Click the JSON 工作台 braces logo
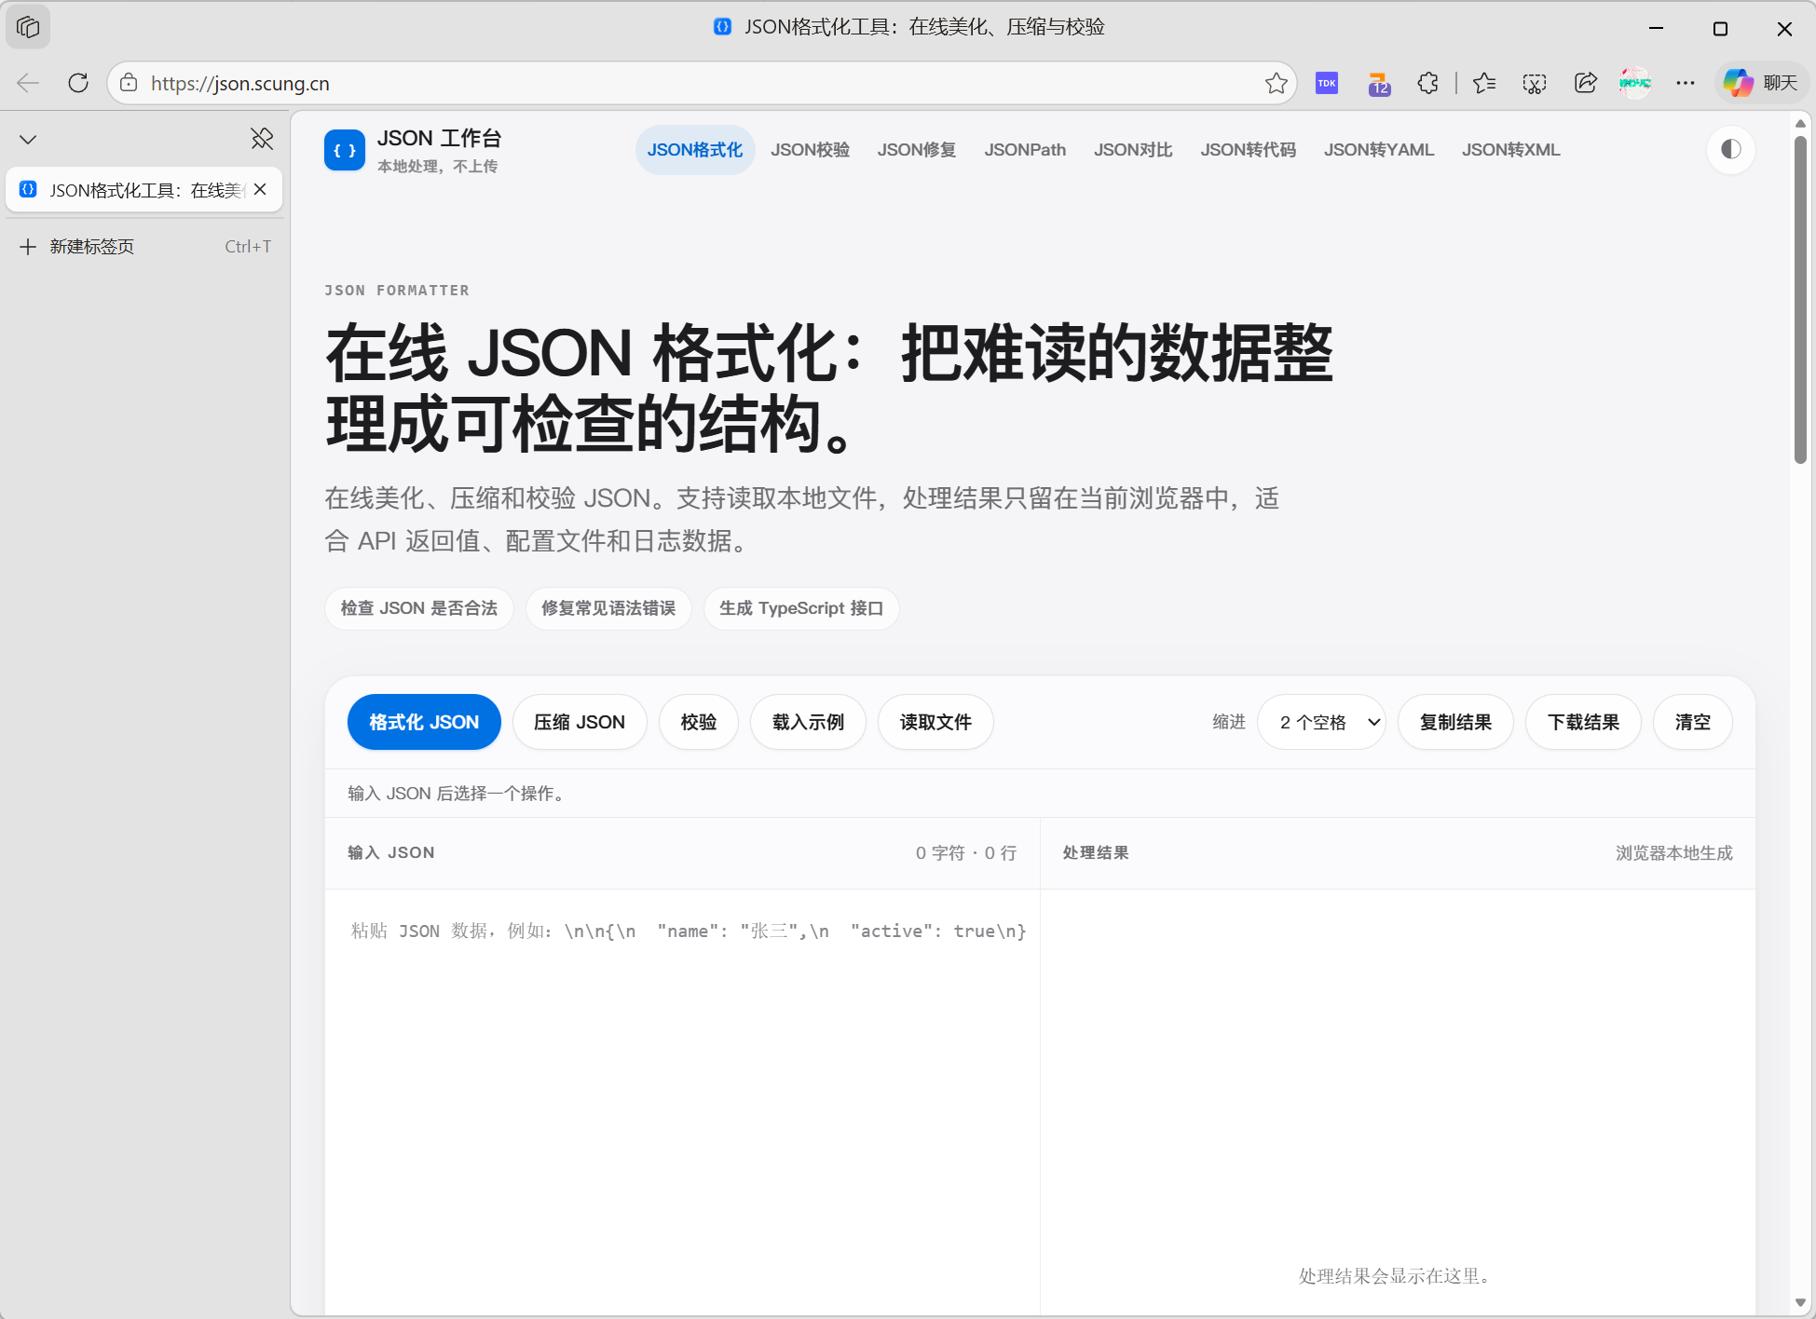Image resolution: width=1816 pixels, height=1319 pixels. click(345, 150)
